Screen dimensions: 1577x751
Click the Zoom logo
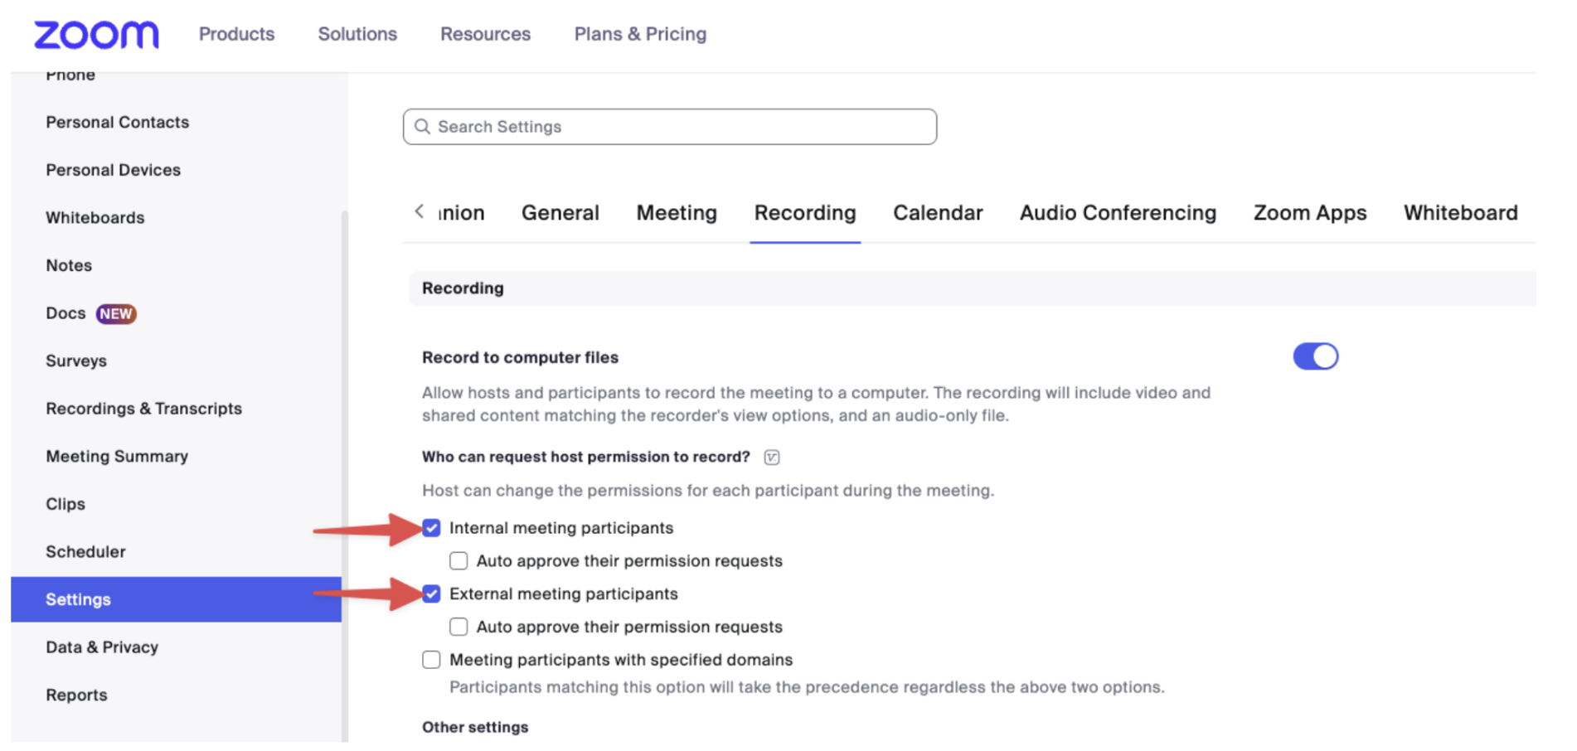[96, 35]
